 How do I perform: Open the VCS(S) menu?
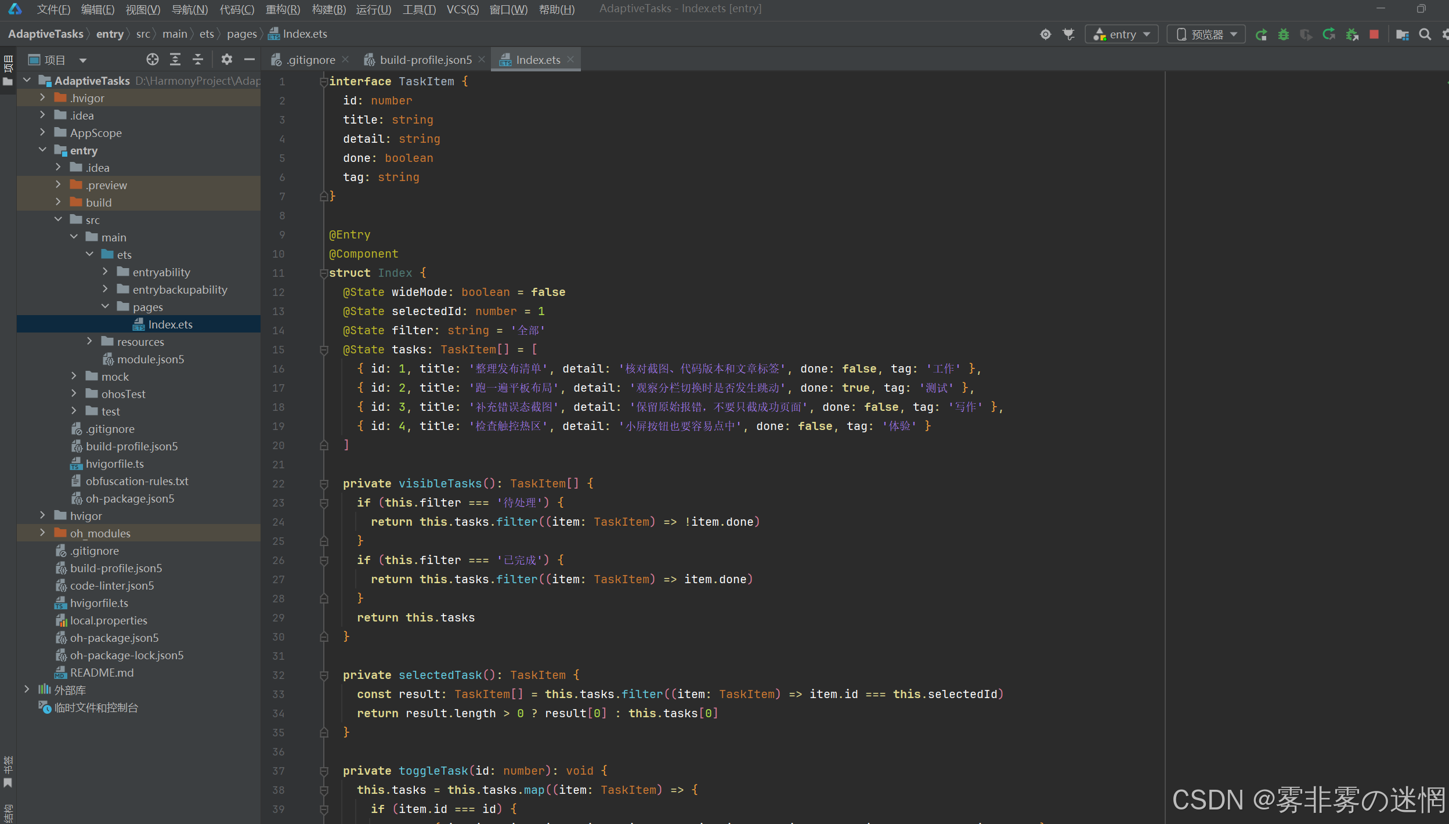pos(462,9)
